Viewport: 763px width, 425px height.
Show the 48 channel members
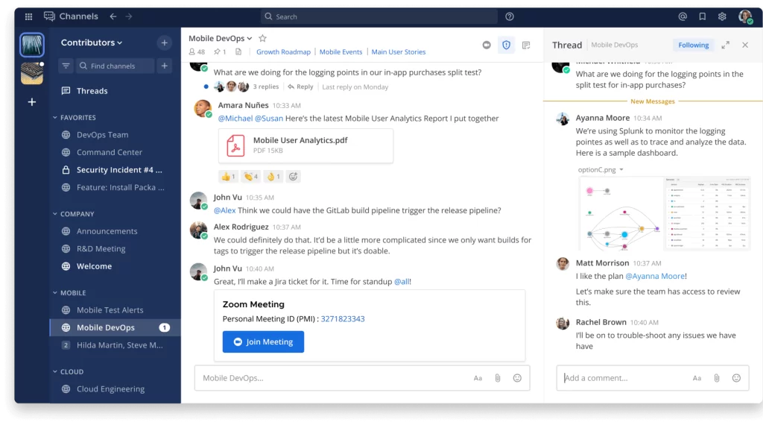point(197,51)
